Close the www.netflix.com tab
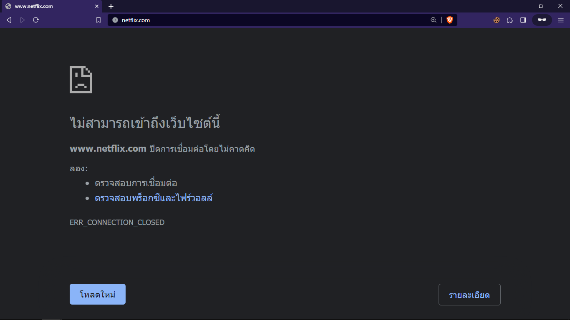570x320 pixels. 97,6
